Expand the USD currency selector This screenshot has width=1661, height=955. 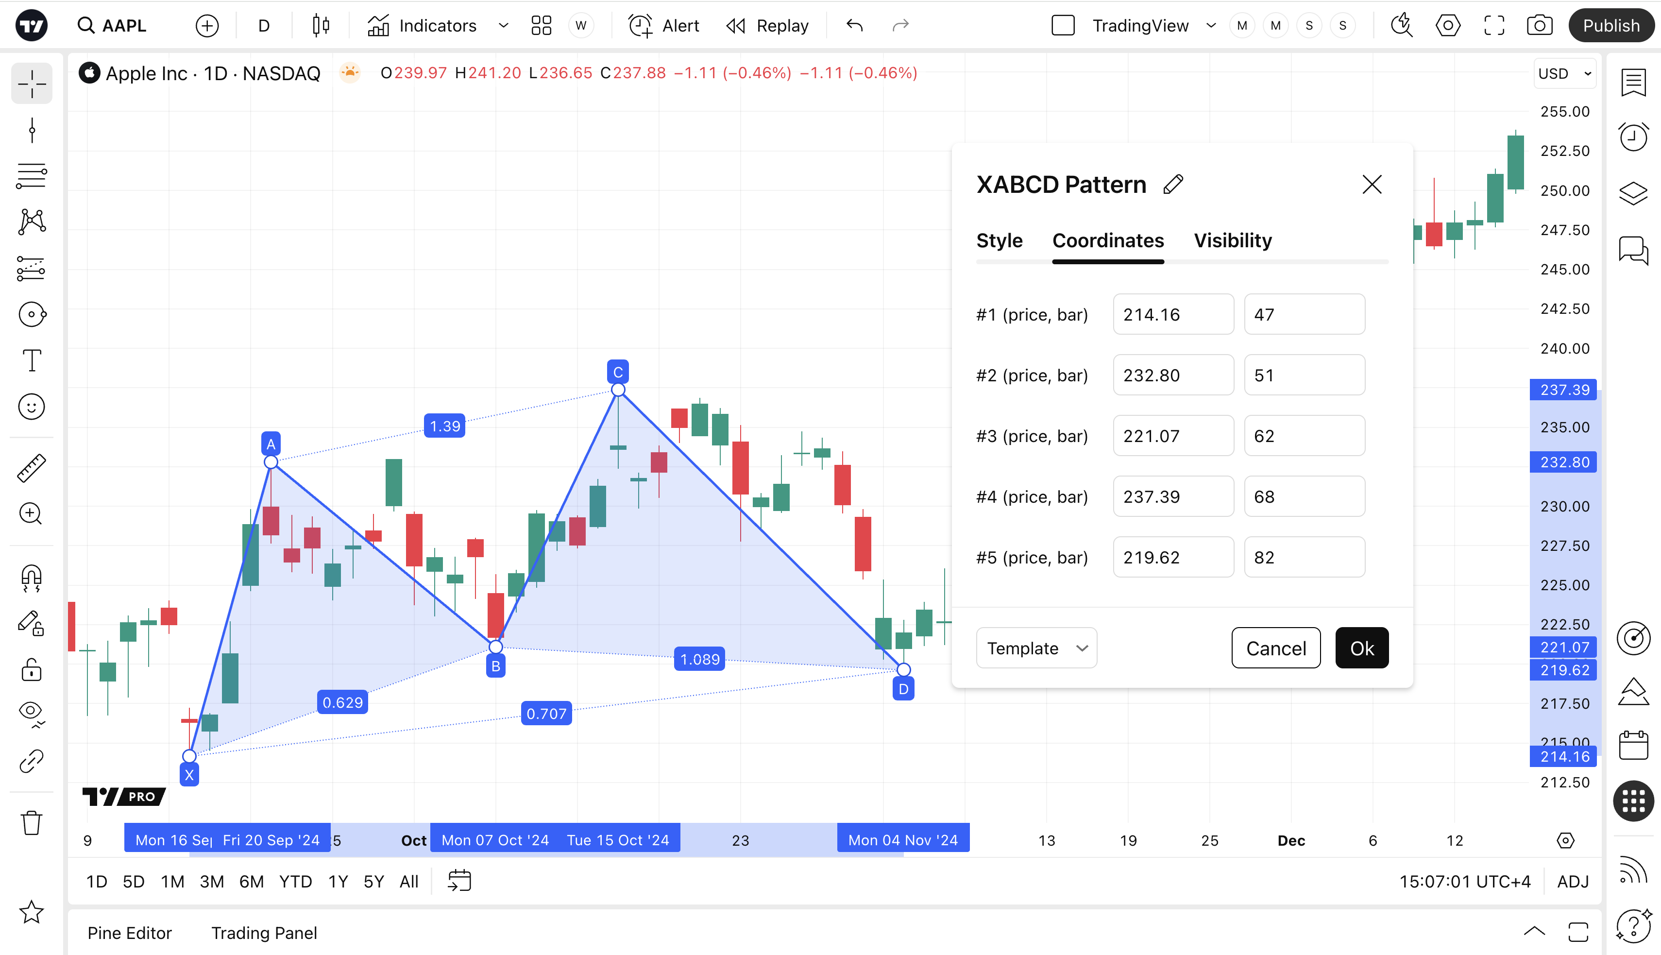[x=1565, y=73]
